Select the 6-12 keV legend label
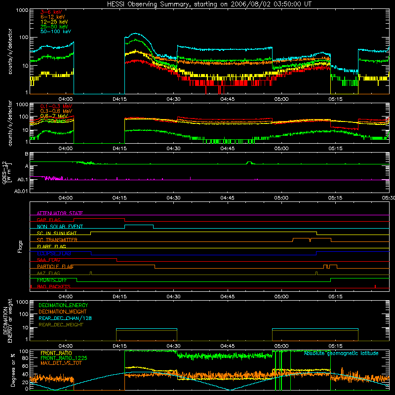The width and height of the screenshot is (395, 395). (x=53, y=17)
